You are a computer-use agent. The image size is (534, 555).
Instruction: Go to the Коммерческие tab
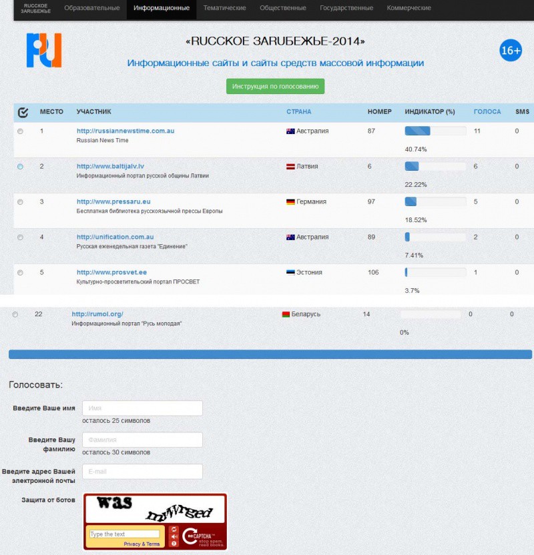[x=409, y=8]
